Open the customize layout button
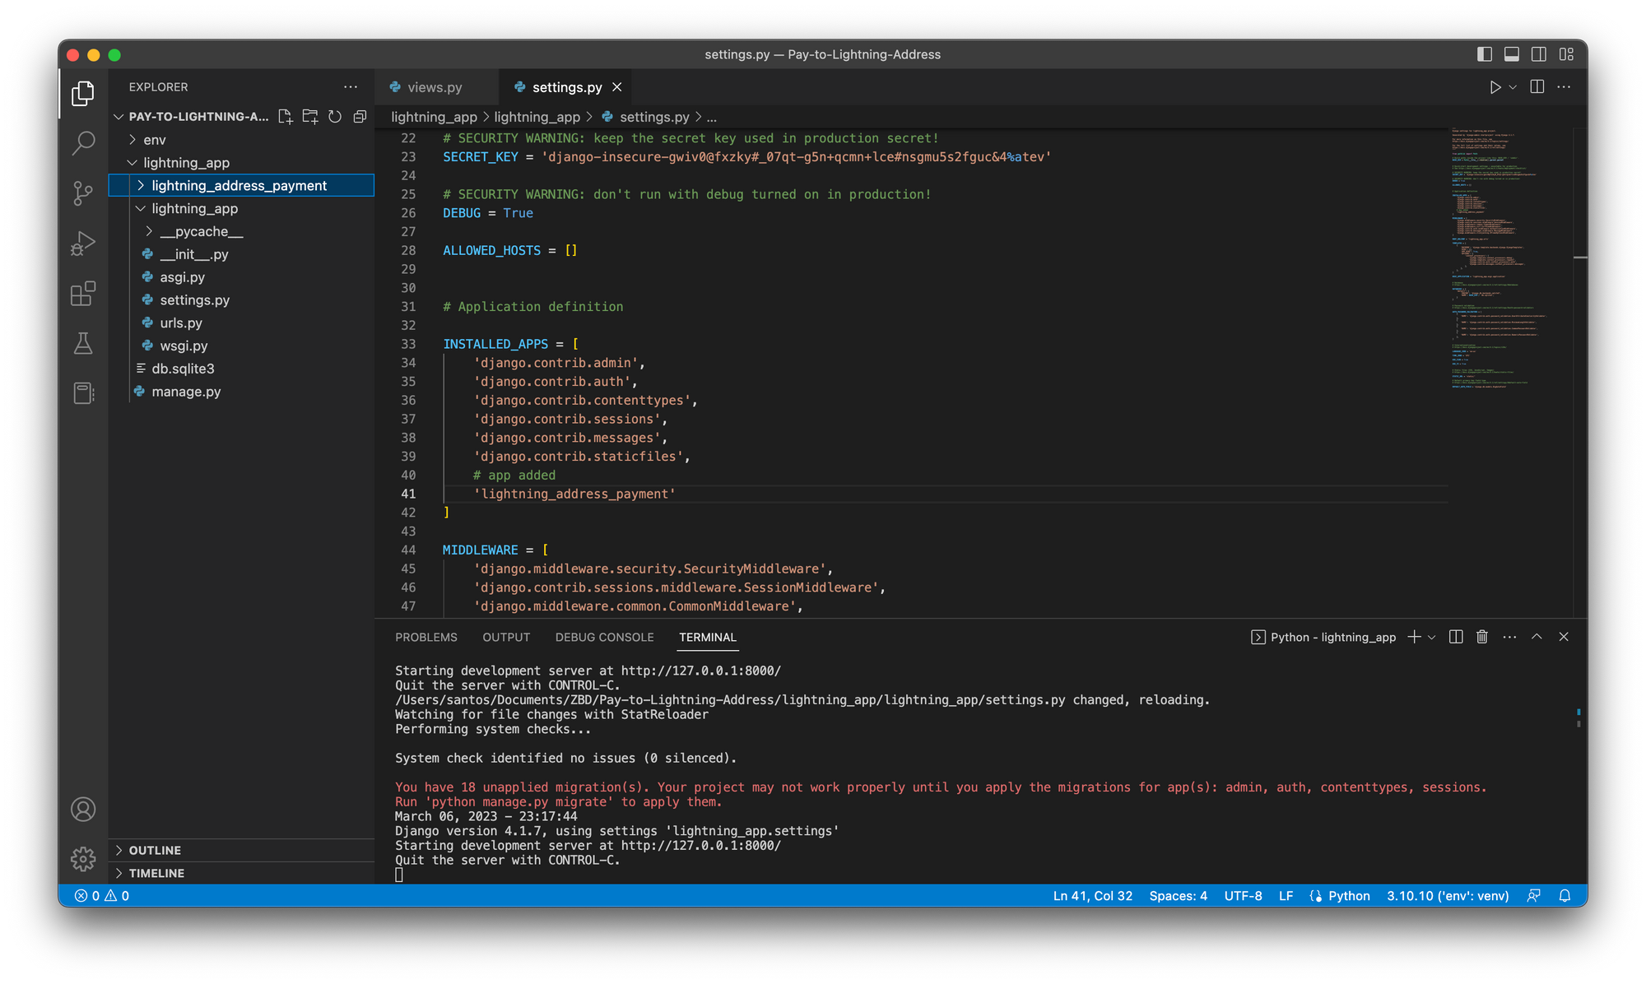Image resolution: width=1646 pixels, height=984 pixels. point(1566,54)
